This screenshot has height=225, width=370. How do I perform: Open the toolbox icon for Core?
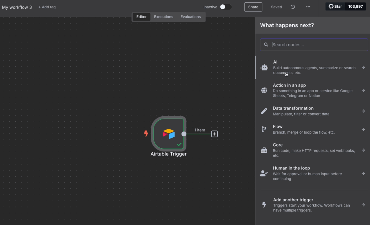point(264,150)
